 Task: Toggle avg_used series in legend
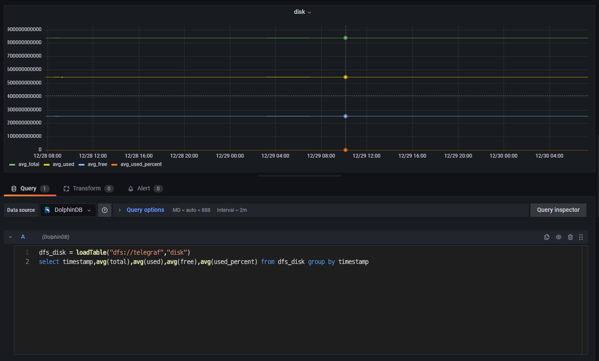point(63,164)
